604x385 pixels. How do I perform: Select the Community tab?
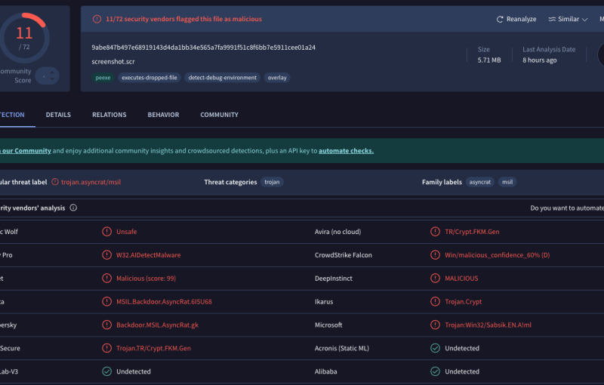(219, 115)
